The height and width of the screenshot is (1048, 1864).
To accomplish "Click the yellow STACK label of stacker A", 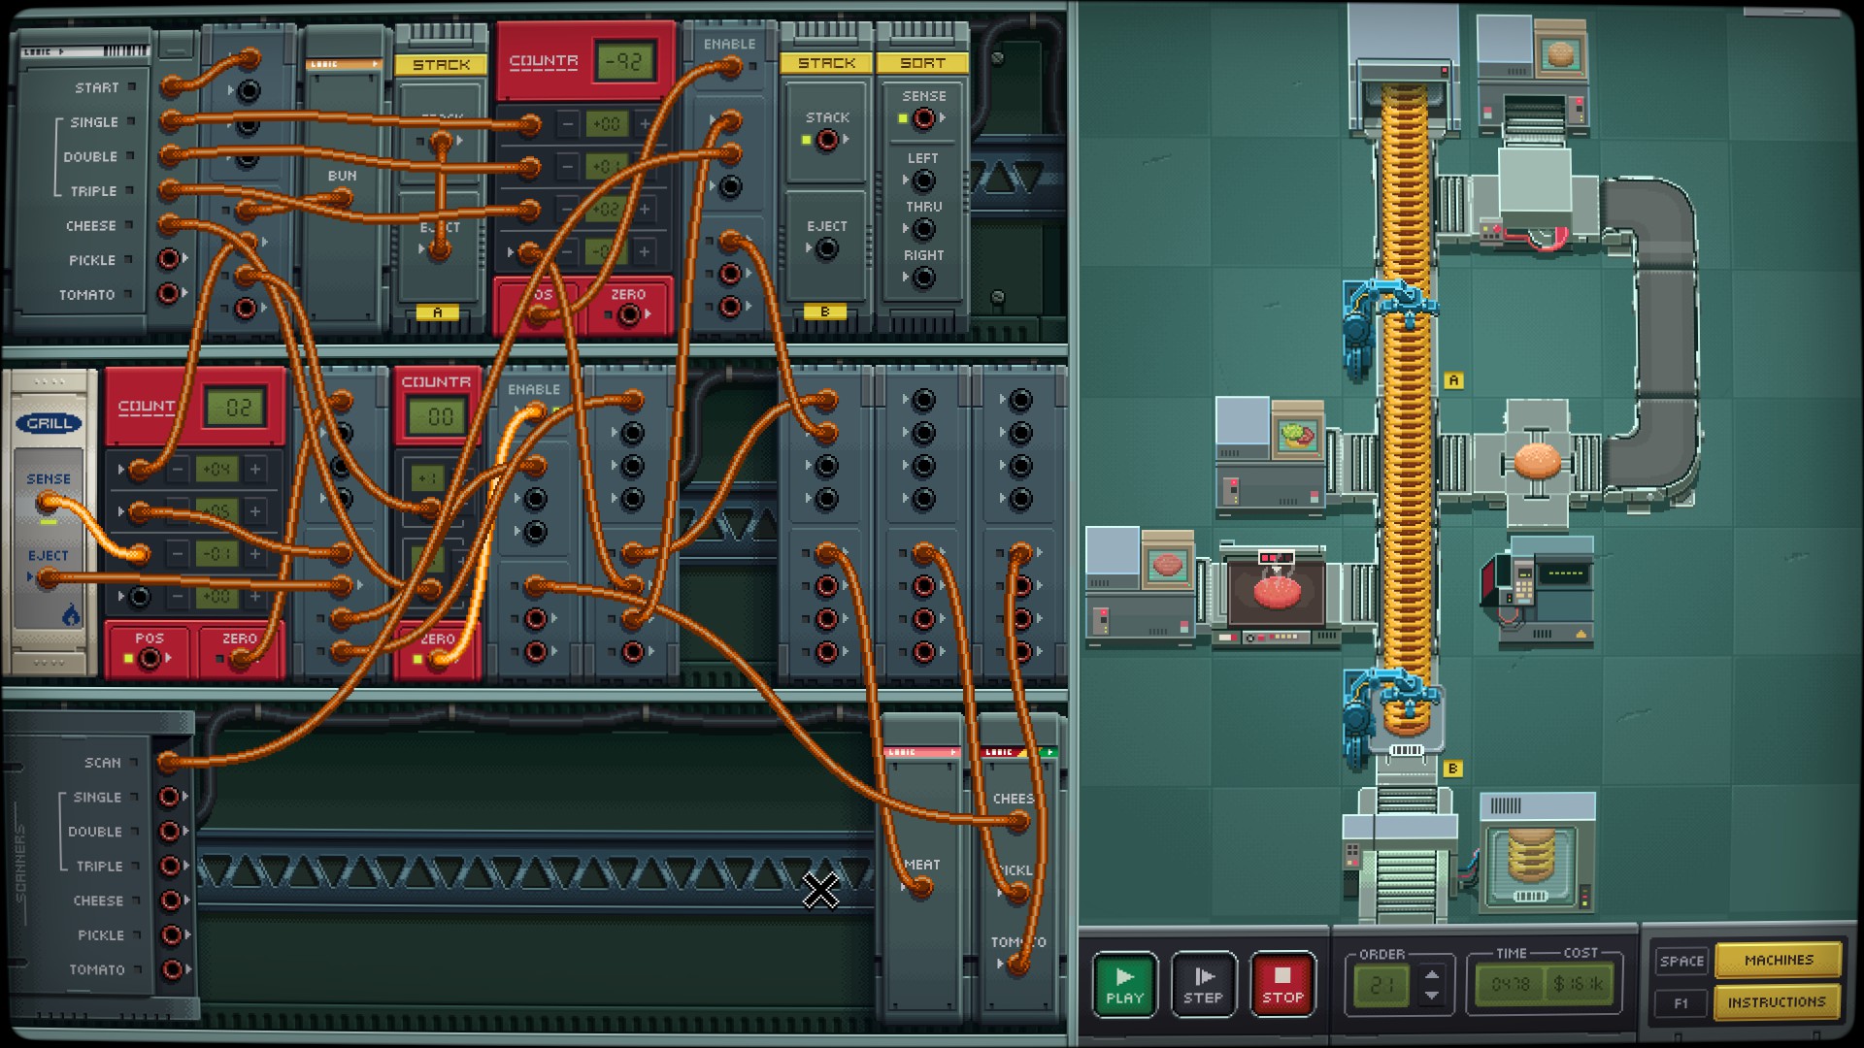I will (x=441, y=64).
